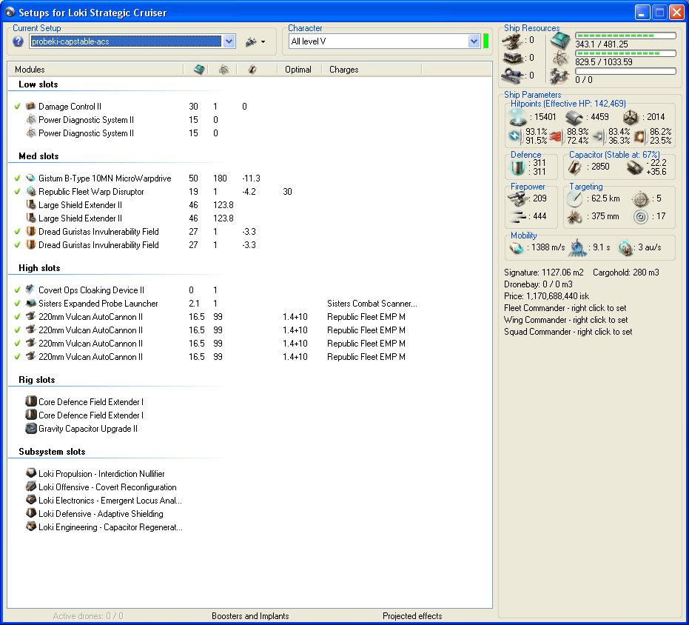The image size is (689, 625).
Task: Click the CPU column header icon
Action: tap(199, 70)
